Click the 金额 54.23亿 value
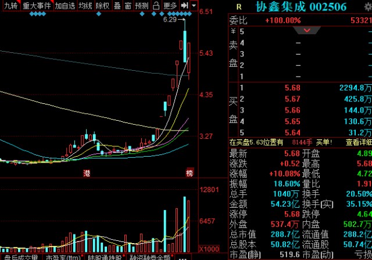The width and height of the screenshot is (372, 260). (285, 204)
